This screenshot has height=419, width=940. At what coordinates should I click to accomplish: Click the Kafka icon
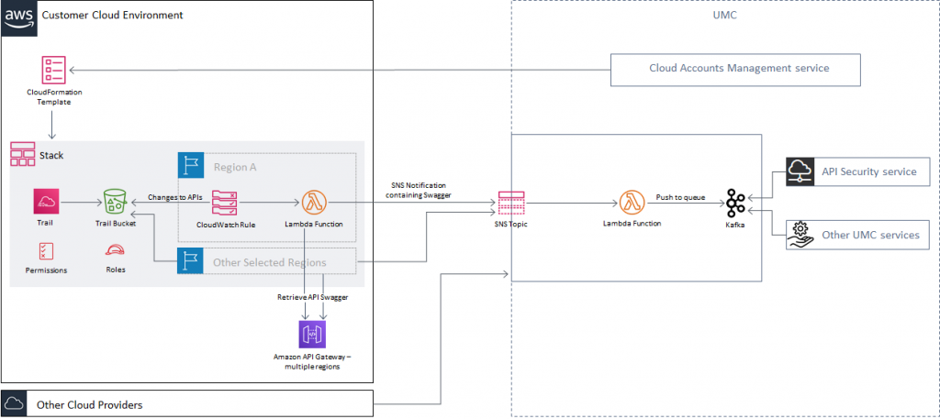[735, 203]
